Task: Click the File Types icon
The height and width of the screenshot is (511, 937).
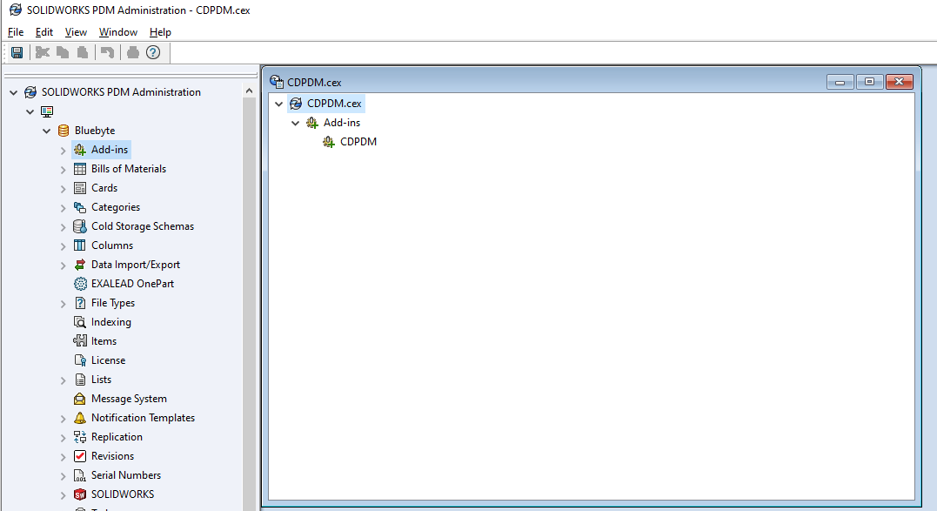Action: pyautogui.click(x=79, y=303)
